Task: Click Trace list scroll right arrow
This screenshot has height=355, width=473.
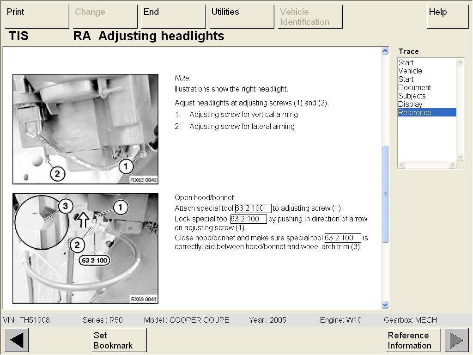Action: (452, 165)
